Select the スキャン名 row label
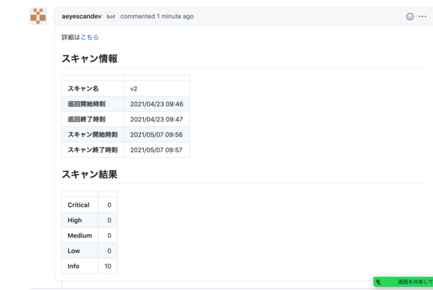 (x=83, y=89)
